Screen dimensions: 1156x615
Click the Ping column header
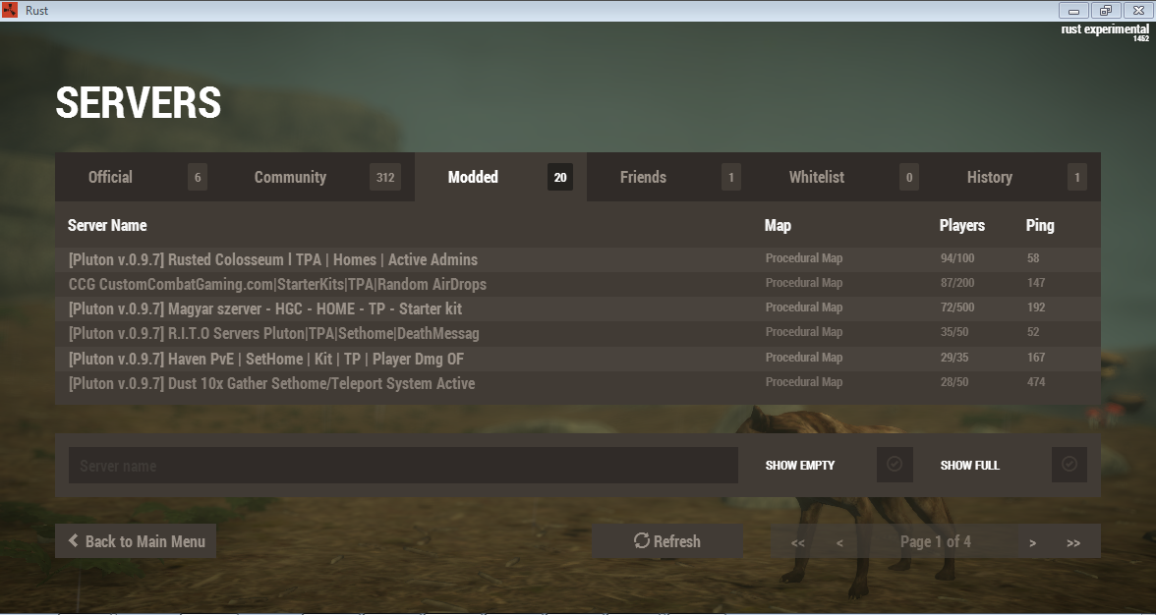1040,225
